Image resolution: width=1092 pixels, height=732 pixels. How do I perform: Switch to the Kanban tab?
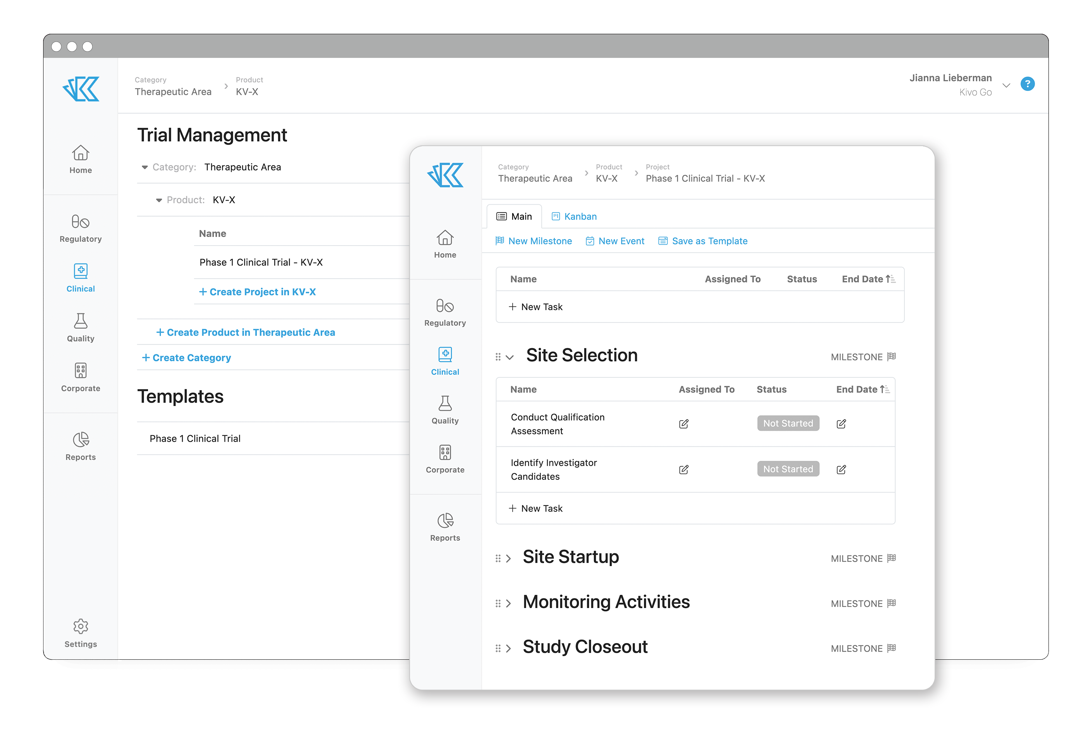click(574, 216)
